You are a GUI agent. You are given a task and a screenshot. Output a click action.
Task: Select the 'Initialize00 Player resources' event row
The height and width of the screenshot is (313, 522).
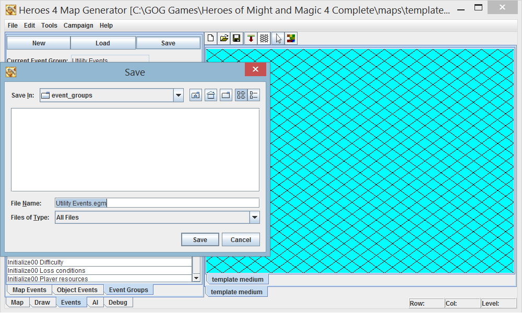[100, 279]
